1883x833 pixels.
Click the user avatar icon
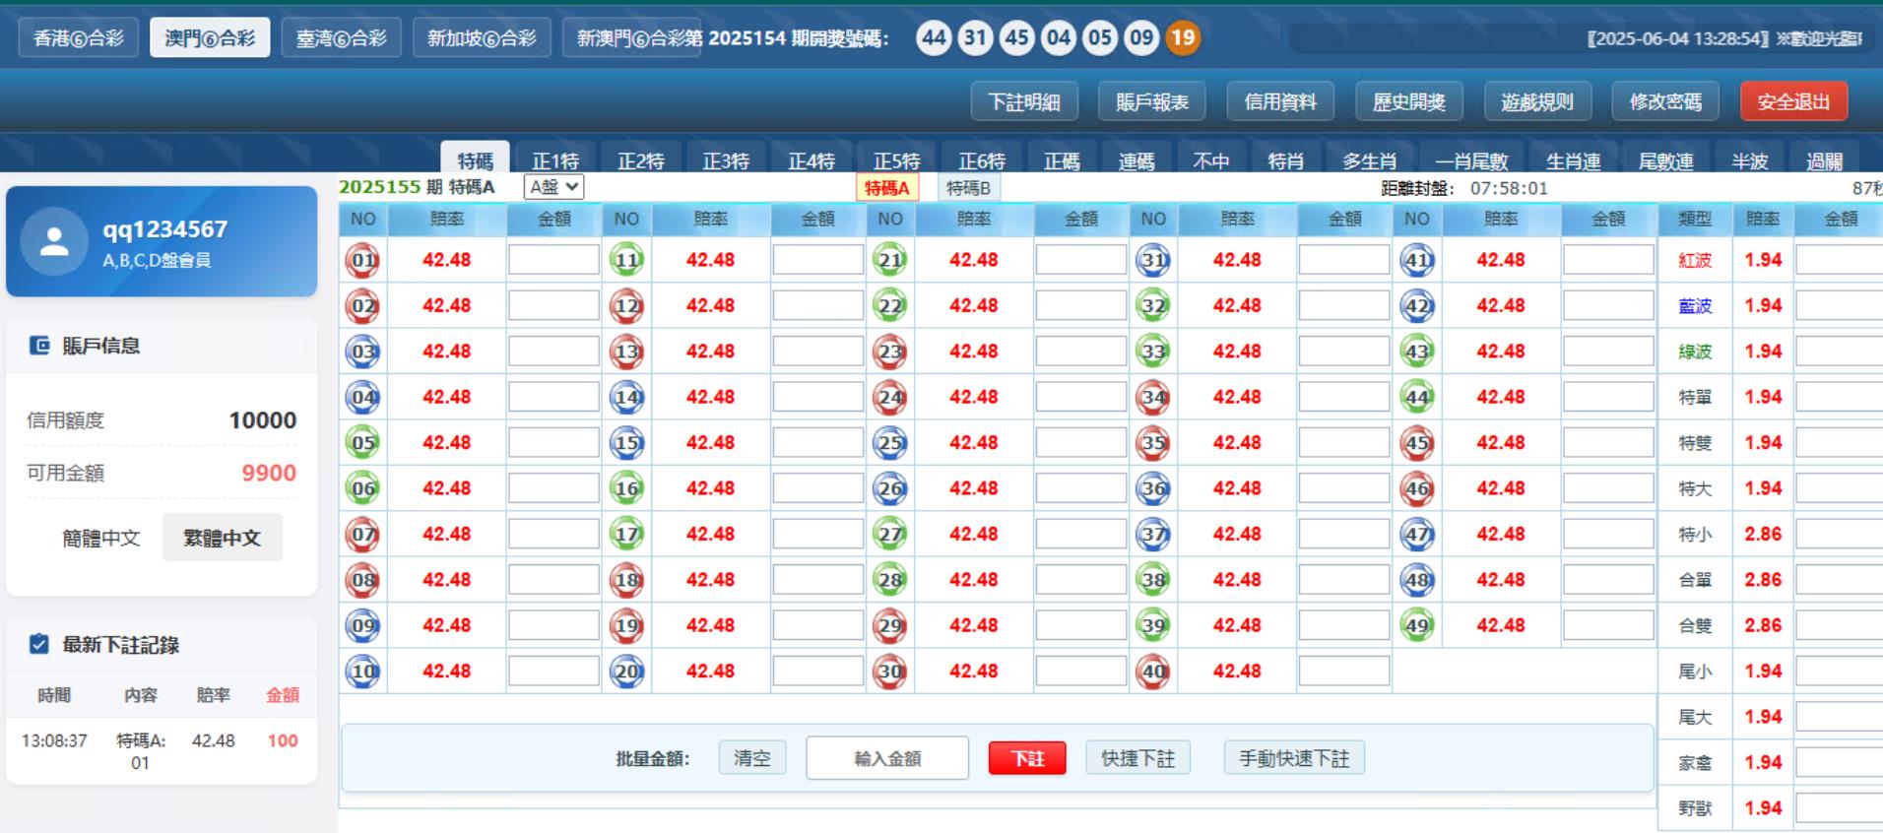54,242
